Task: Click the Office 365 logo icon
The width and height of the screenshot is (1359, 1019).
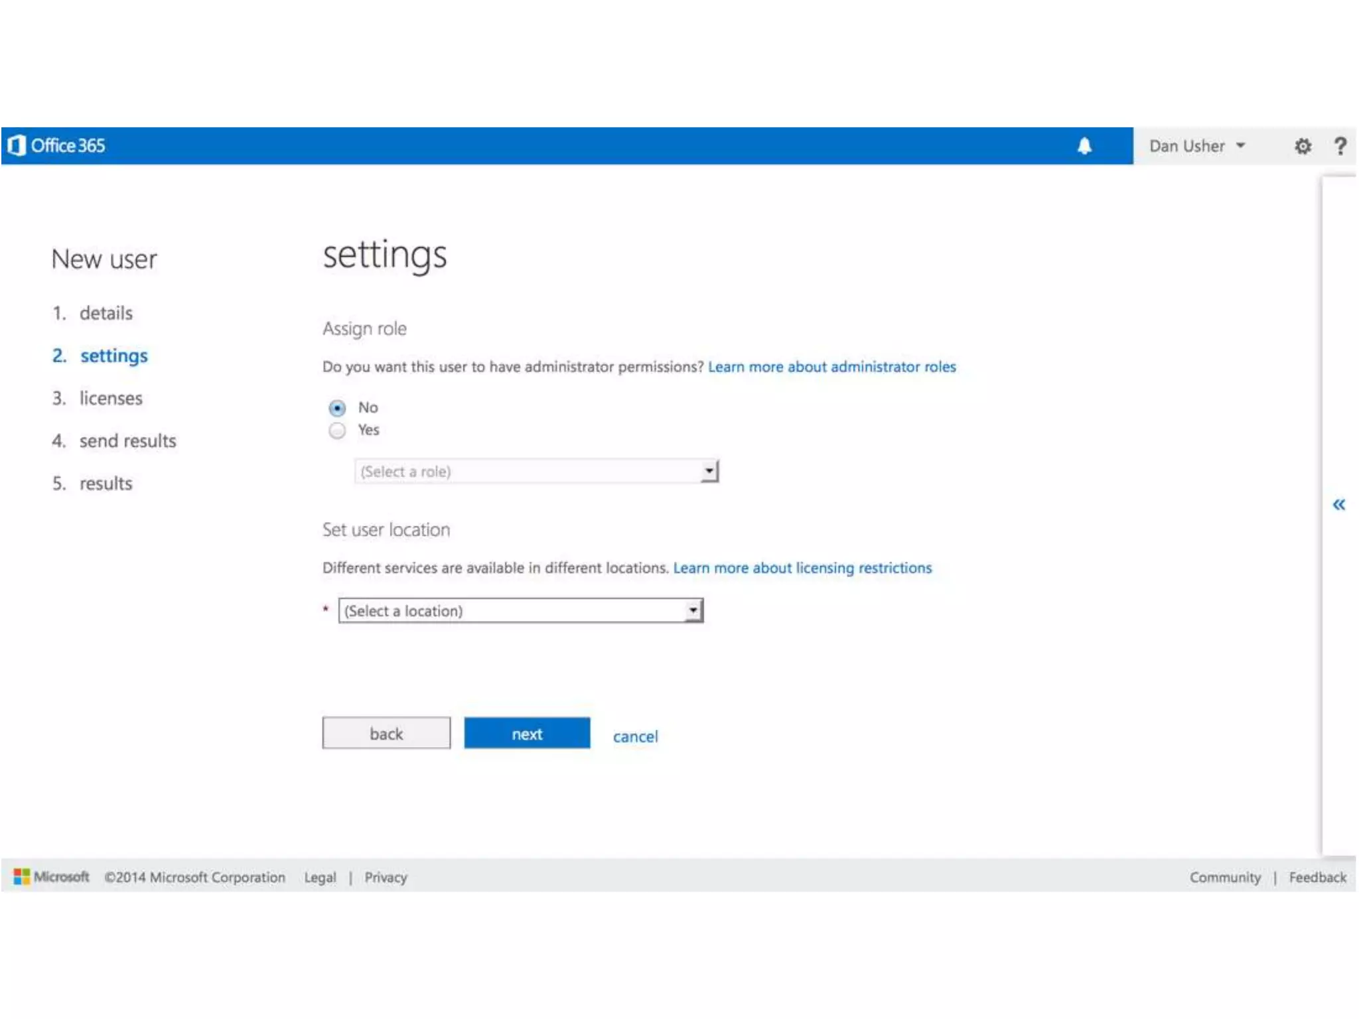Action: coord(17,145)
